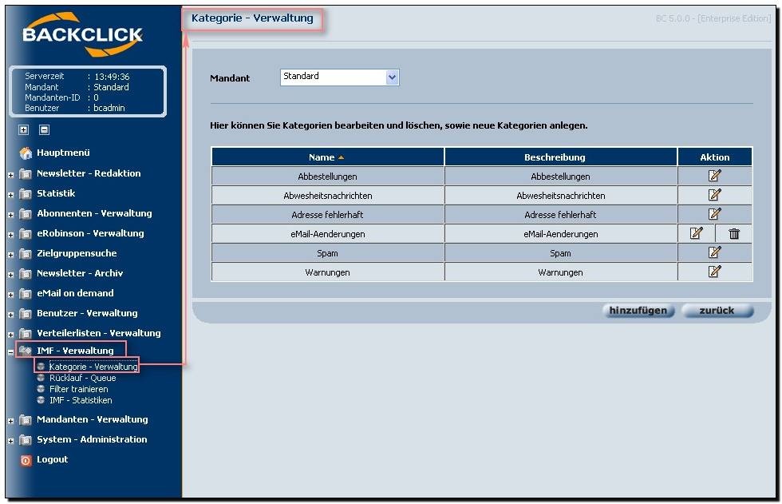Open Newsletter - Archiv menu entry
The image size is (782, 504).
click(80, 273)
